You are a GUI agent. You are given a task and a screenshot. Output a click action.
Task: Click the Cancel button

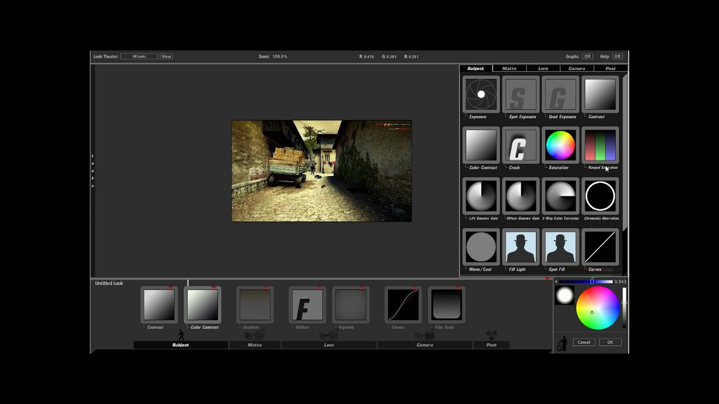click(x=584, y=342)
